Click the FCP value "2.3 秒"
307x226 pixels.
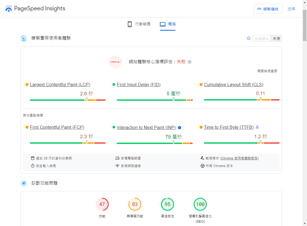pyautogui.click(x=87, y=136)
